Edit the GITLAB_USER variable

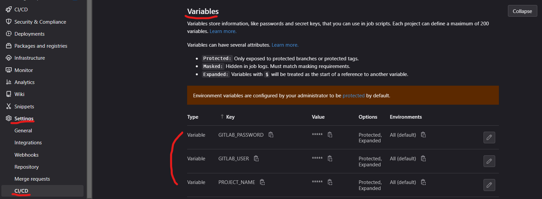point(489,161)
